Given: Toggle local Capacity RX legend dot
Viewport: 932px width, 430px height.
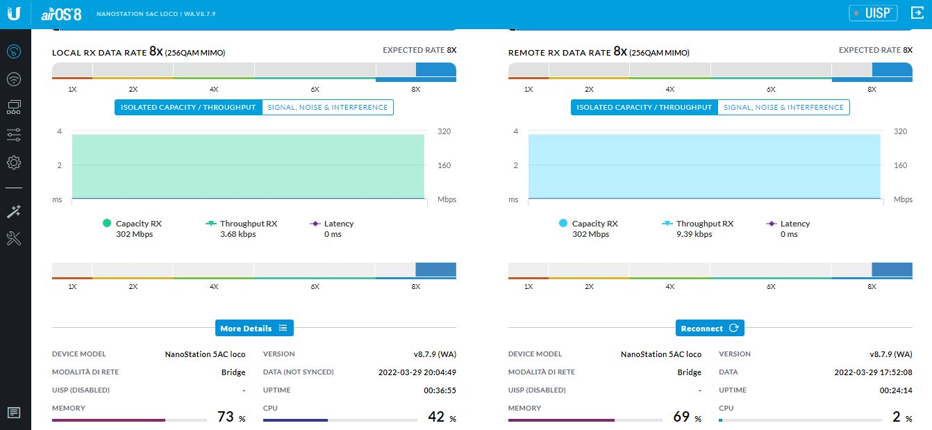Looking at the screenshot, I should pyautogui.click(x=107, y=224).
